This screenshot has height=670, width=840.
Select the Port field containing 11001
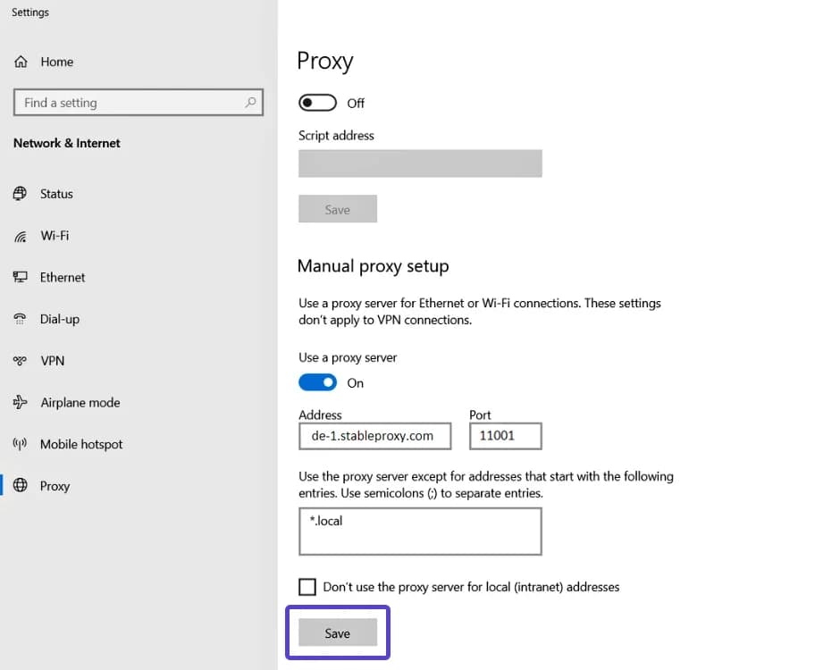(x=505, y=436)
